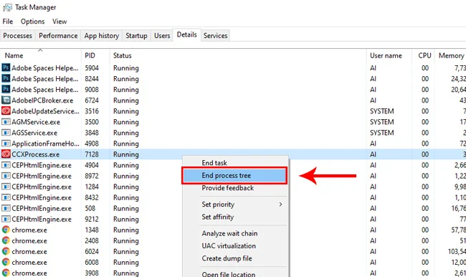Switch to the Startup tab

click(136, 35)
